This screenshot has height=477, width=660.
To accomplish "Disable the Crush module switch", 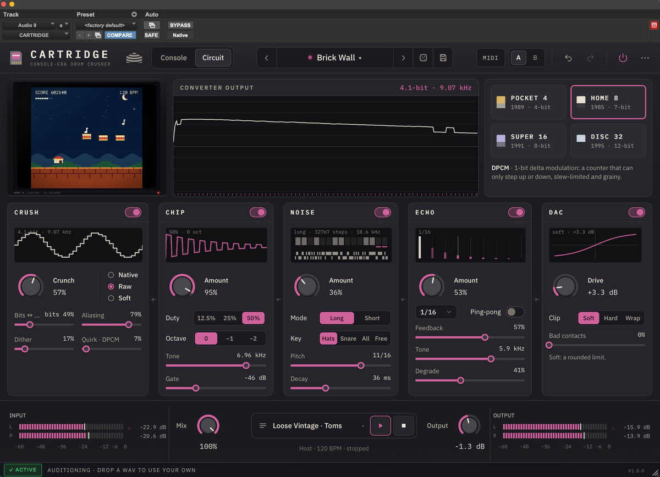I will pos(133,212).
